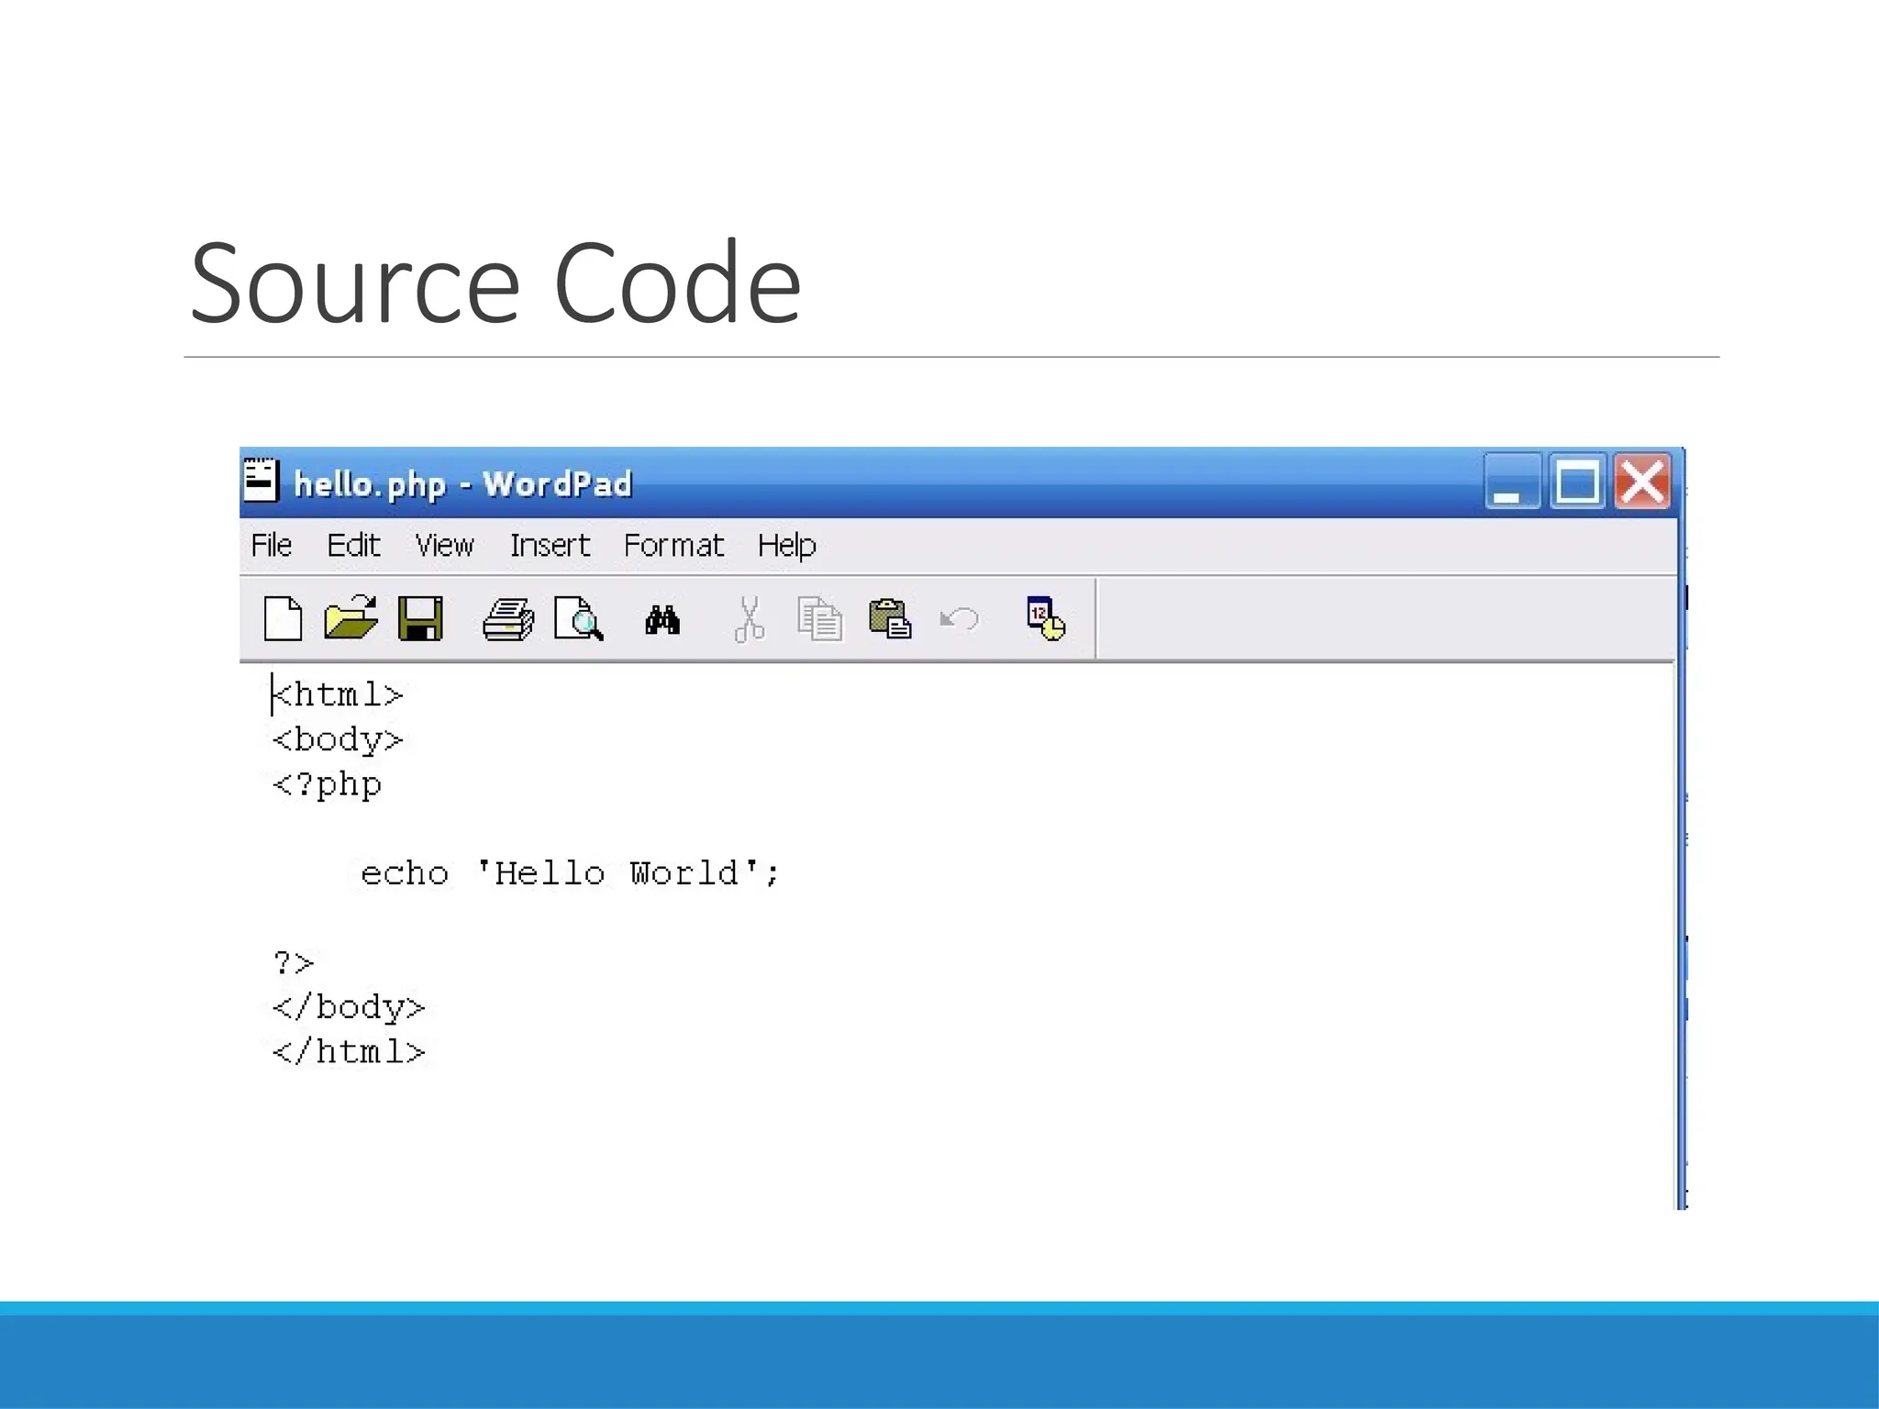Click the Paste clipboard icon

(x=890, y=618)
